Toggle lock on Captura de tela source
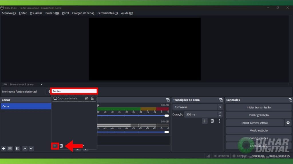This screenshot has width=293, height=164. click(92, 99)
